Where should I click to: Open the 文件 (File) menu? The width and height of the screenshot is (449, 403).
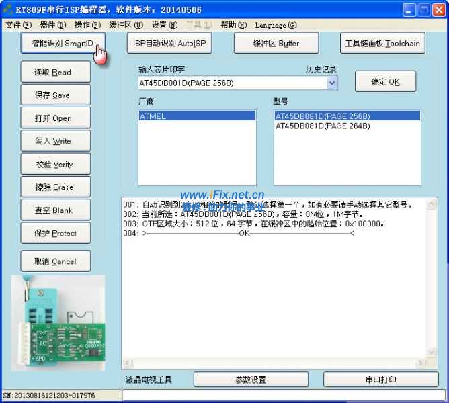[17, 25]
